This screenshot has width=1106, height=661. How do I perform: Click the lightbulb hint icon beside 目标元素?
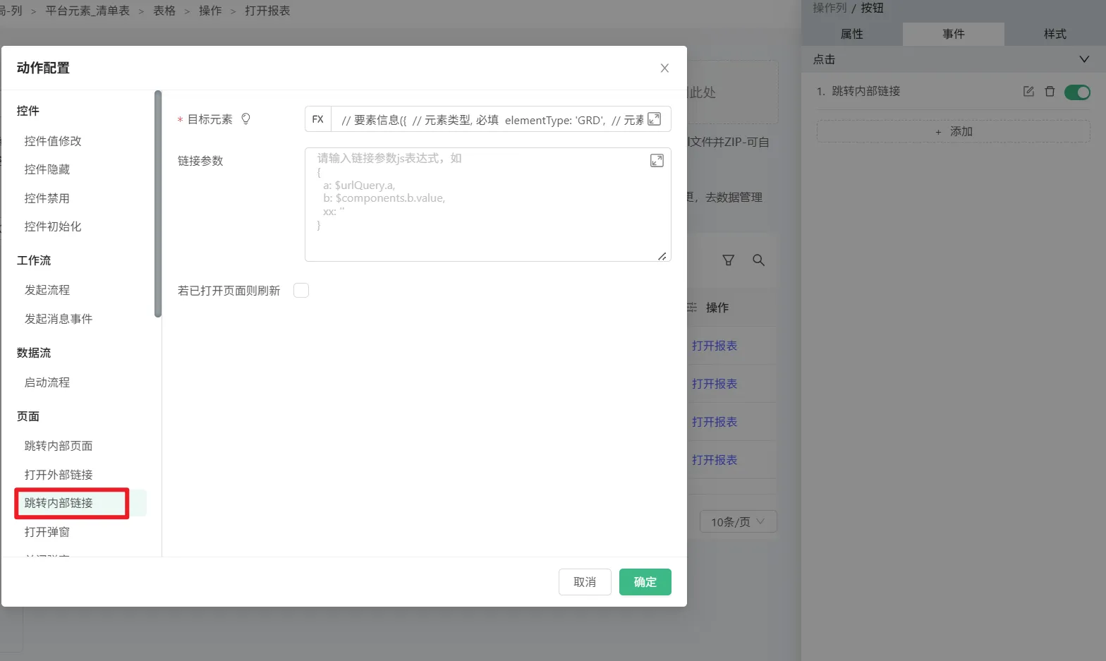coord(245,119)
